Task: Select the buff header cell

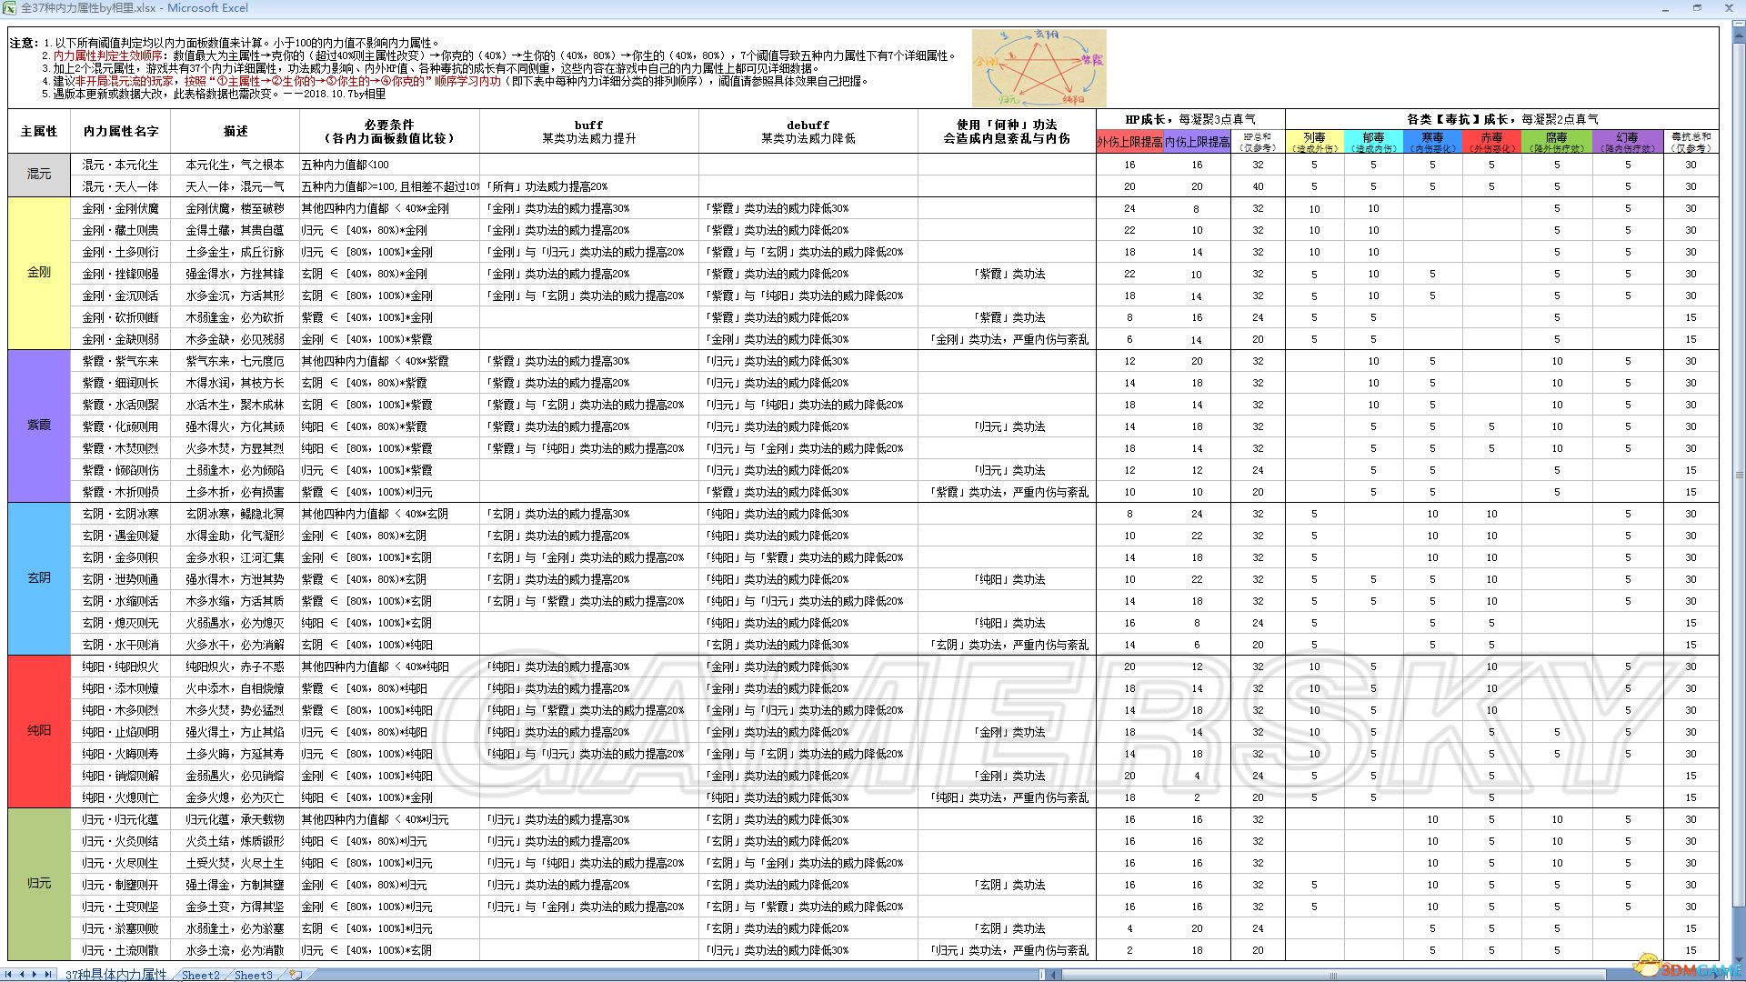Action: coord(589,132)
